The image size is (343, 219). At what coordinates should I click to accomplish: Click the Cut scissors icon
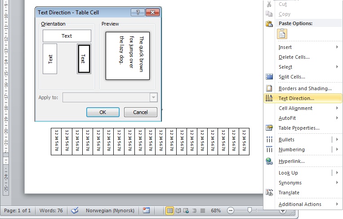click(269, 4)
